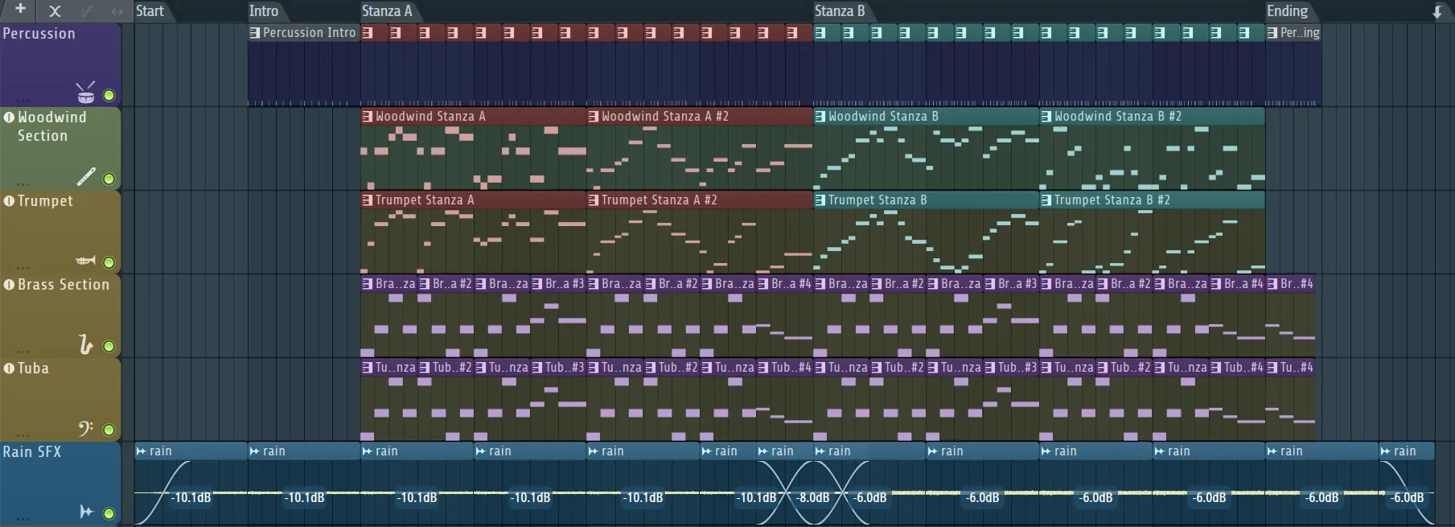Open the Percussion Intro clip menu icon
Screen dimensions: 1455x527
[255, 33]
